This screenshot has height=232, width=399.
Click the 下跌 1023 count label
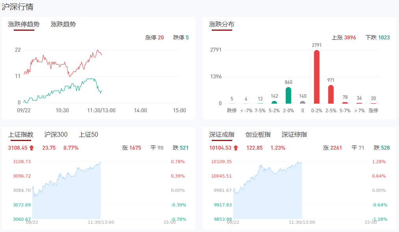(378, 38)
